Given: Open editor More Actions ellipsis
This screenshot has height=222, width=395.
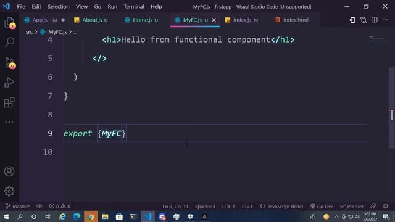Looking at the screenshot, I should point(385,20).
